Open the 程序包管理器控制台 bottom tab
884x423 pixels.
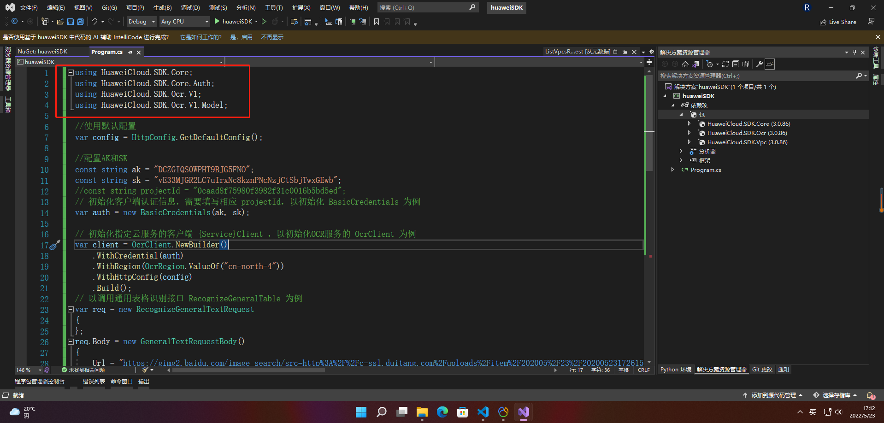coord(40,382)
